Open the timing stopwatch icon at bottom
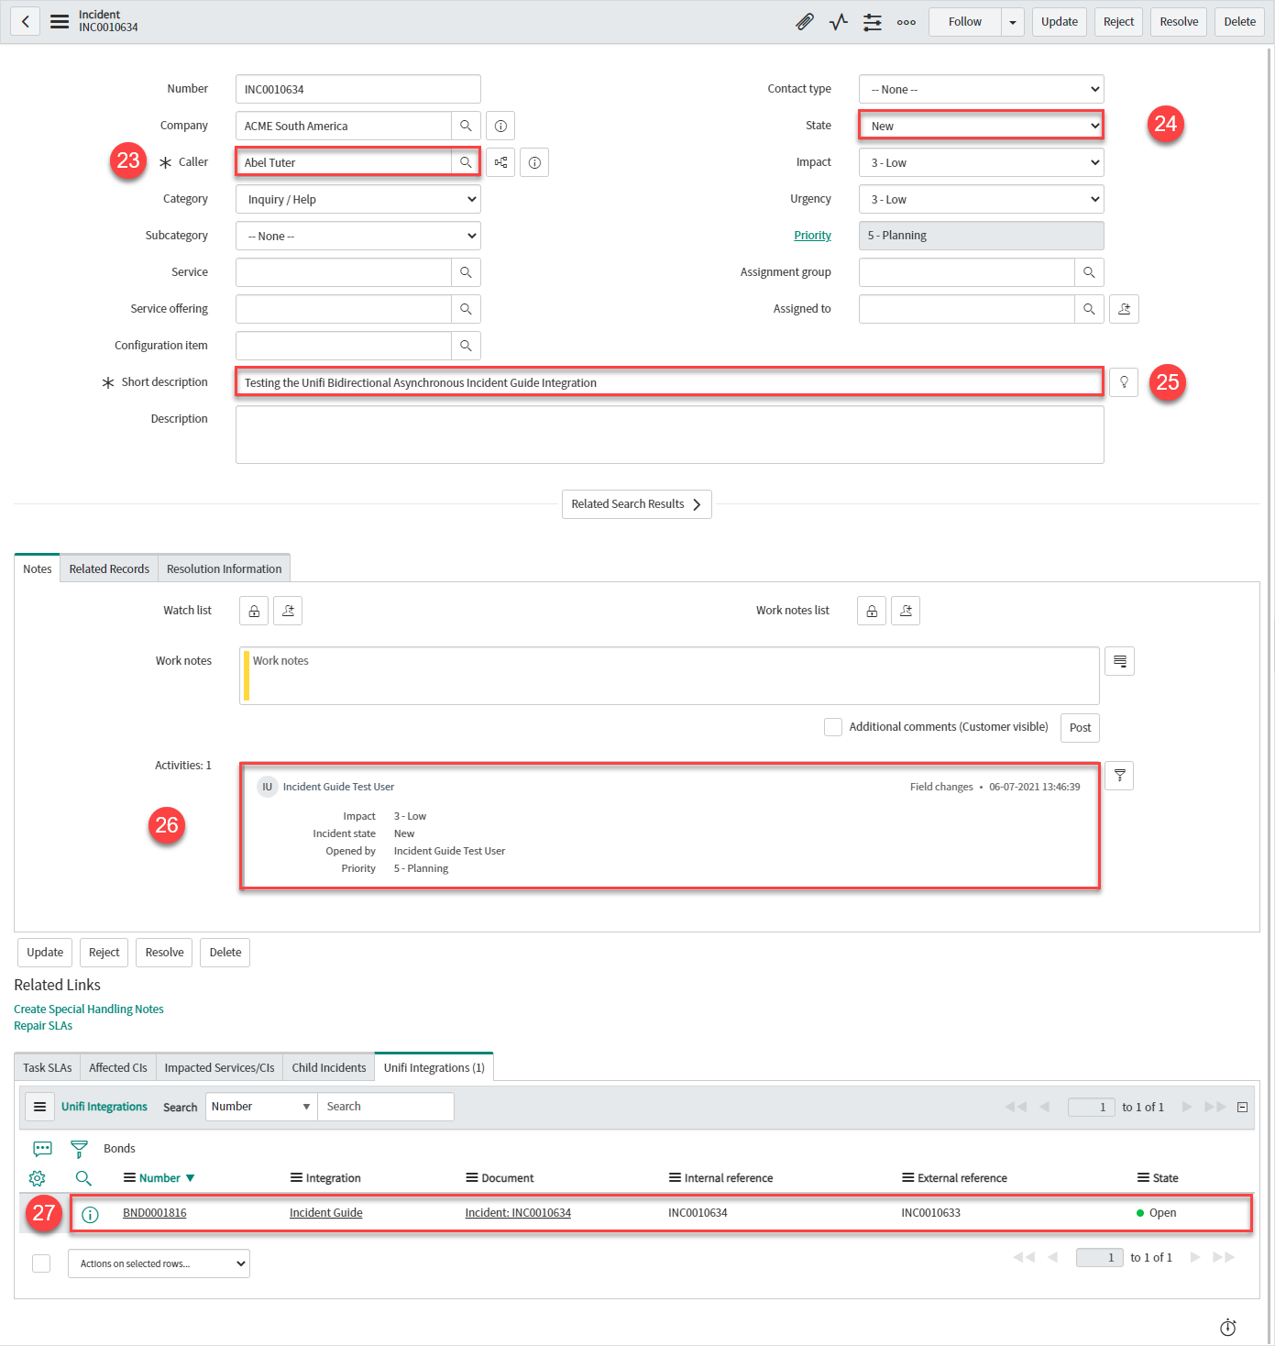Viewport: 1275px width, 1346px height. tap(1228, 1327)
